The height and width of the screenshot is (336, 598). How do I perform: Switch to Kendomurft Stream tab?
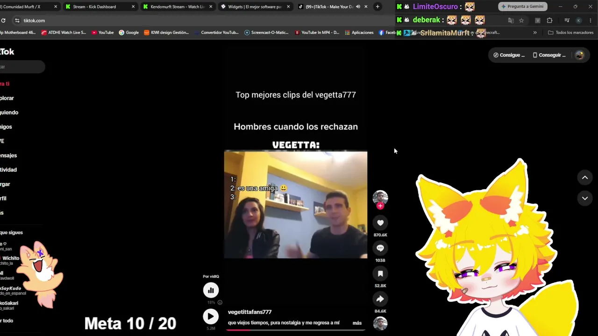tap(178, 7)
